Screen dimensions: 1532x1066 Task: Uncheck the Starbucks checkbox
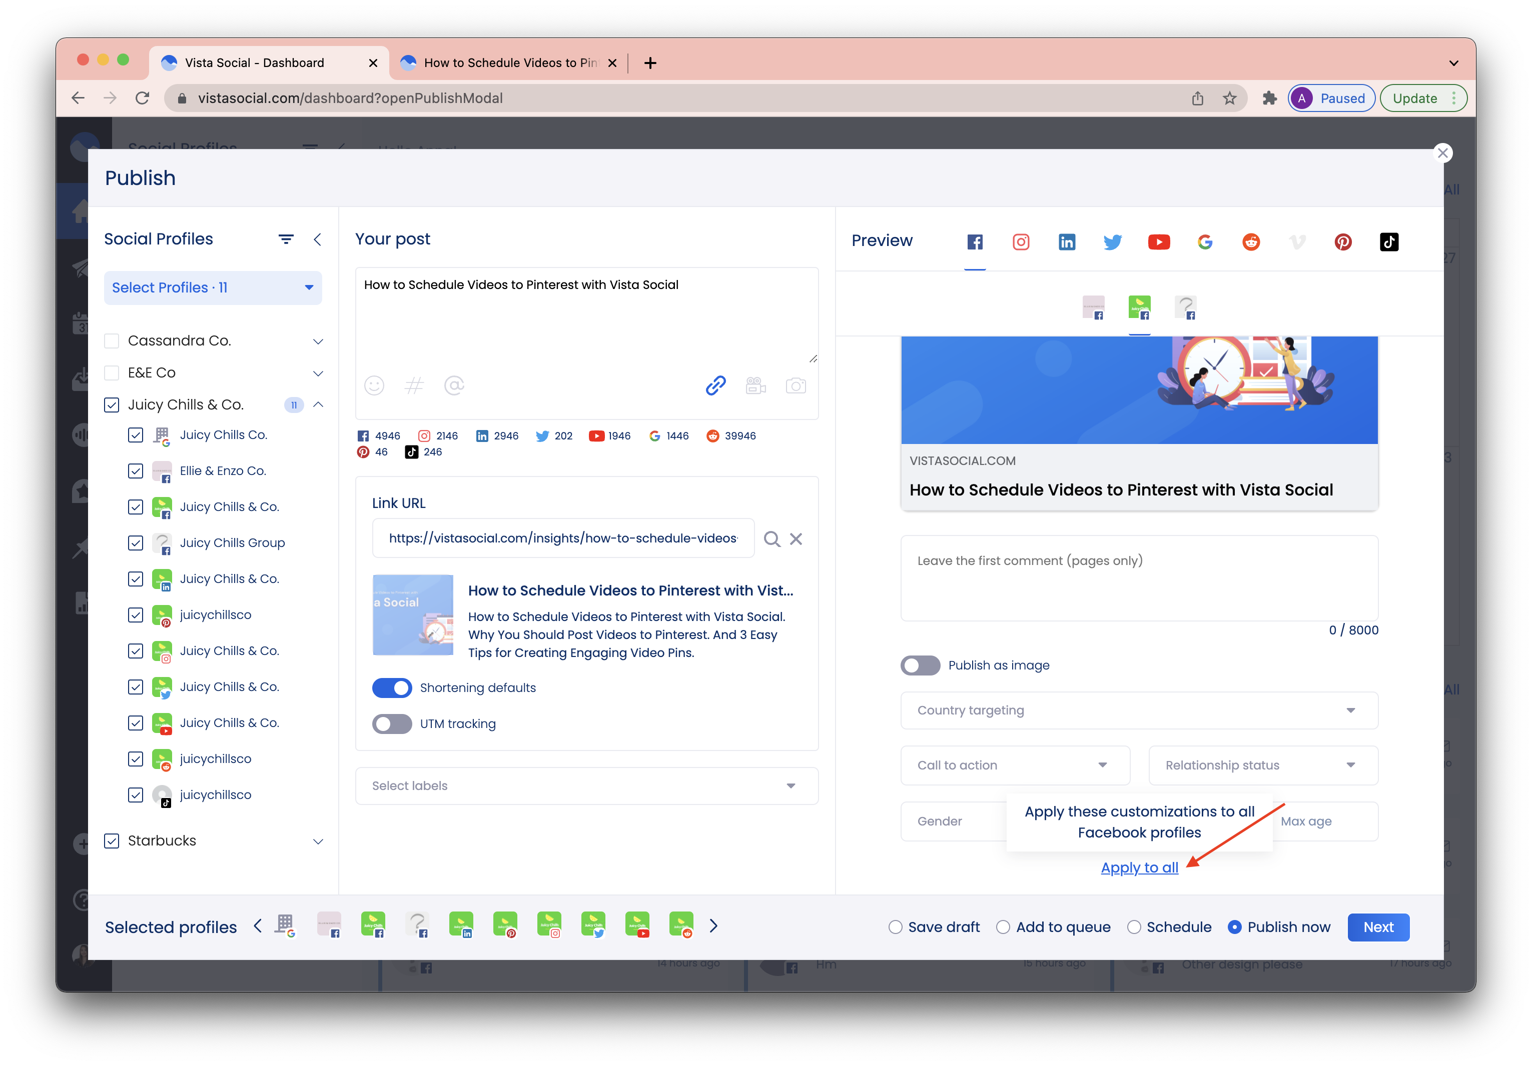coord(112,841)
